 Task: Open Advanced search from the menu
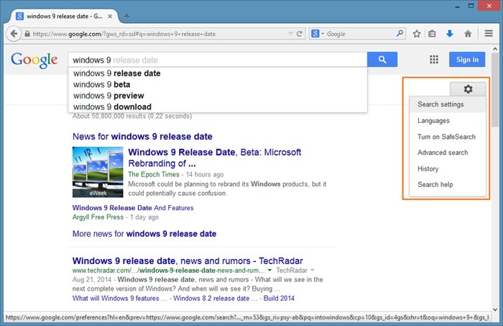(x=448, y=153)
